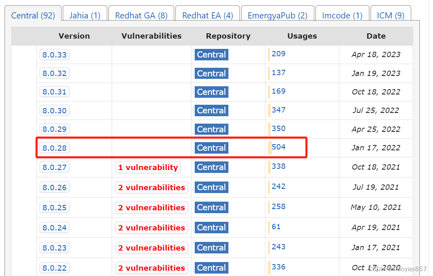Open version 8.0.27 link

tap(54, 167)
